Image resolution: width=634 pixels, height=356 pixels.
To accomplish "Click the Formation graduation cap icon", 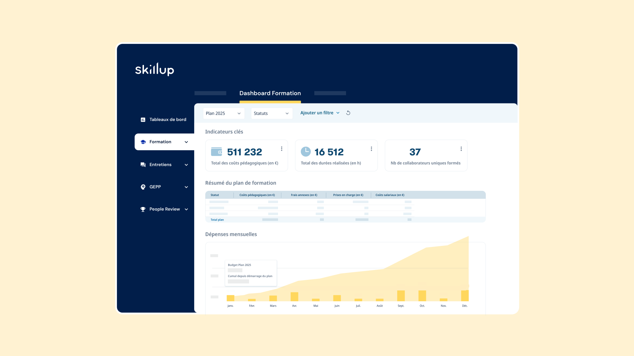I will click(143, 142).
